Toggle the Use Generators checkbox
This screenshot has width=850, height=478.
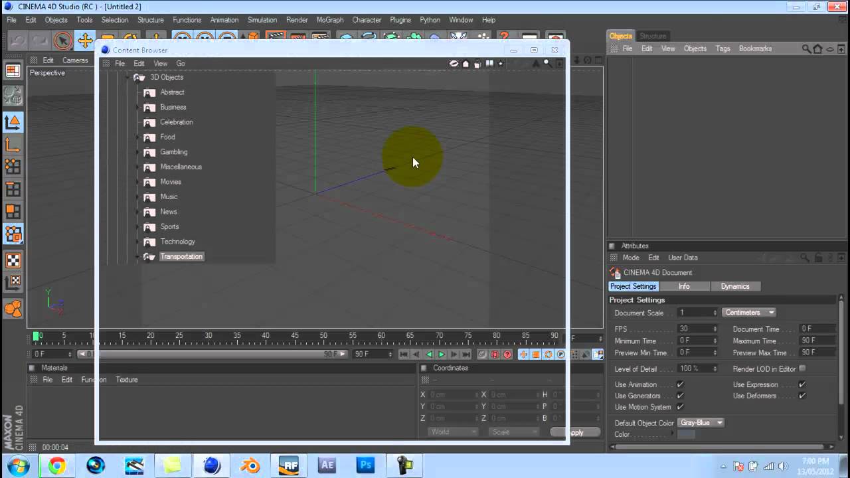(x=680, y=396)
